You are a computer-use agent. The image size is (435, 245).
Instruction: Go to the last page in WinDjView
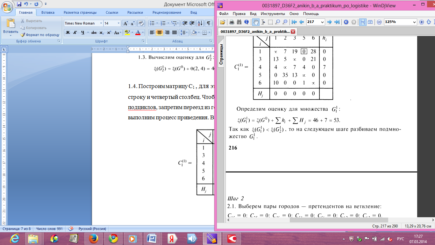click(x=337, y=22)
